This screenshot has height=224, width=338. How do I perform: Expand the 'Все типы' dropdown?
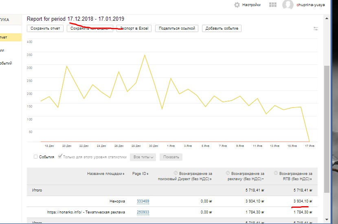[143, 157]
